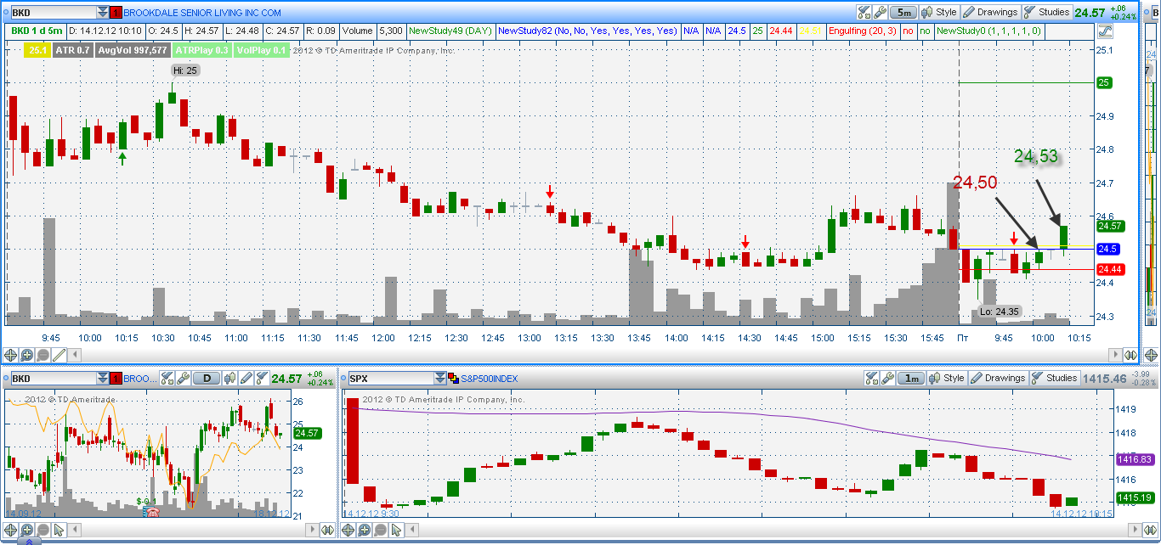Open the Studies menu in SPX chart
1161x545 pixels.
1055,379
